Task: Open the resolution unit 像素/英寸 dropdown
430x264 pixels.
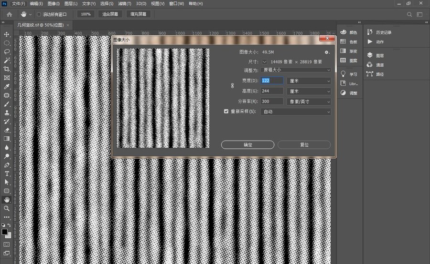Action: pyautogui.click(x=309, y=102)
